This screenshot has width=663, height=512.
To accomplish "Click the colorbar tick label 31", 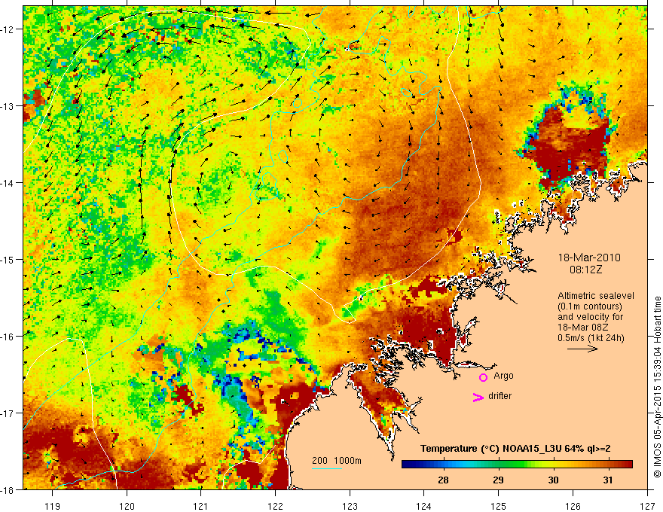I will pyautogui.click(x=607, y=480).
